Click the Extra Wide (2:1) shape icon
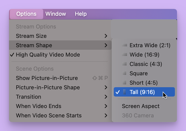 point(125,45)
